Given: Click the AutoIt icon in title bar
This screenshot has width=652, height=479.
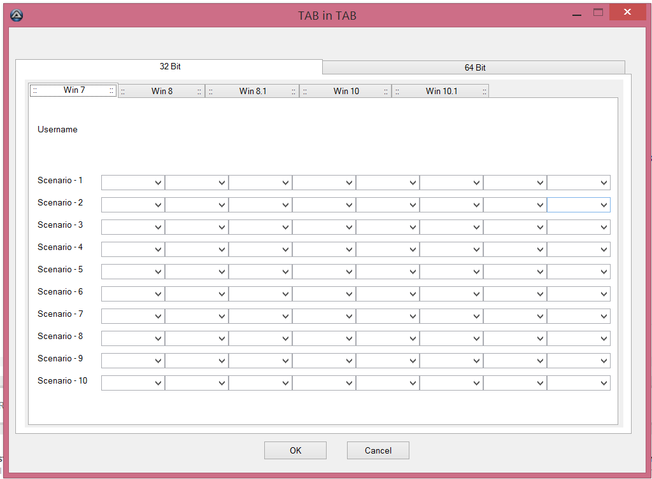Looking at the screenshot, I should pos(17,15).
